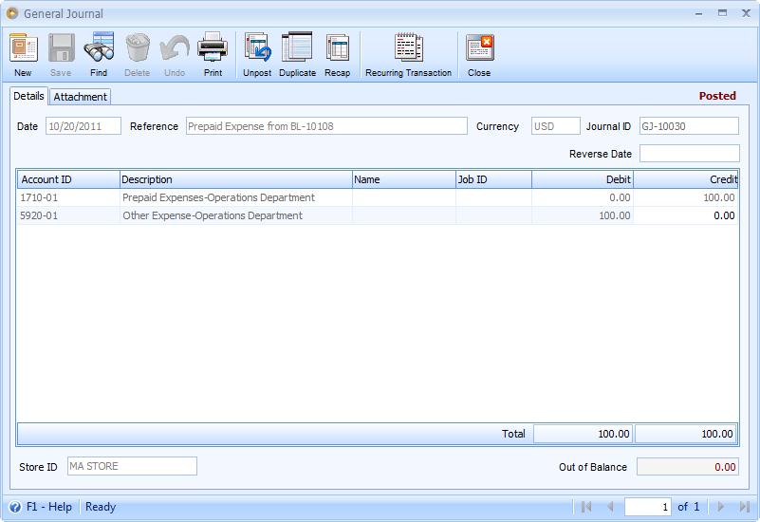Click the Description column header
This screenshot has height=522, width=760.
[236, 179]
